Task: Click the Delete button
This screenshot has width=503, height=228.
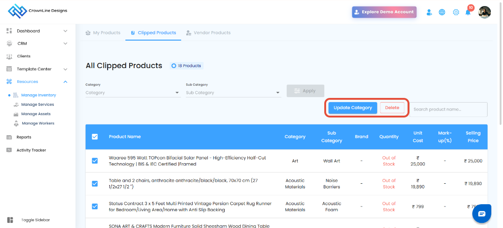Action: tap(392, 108)
